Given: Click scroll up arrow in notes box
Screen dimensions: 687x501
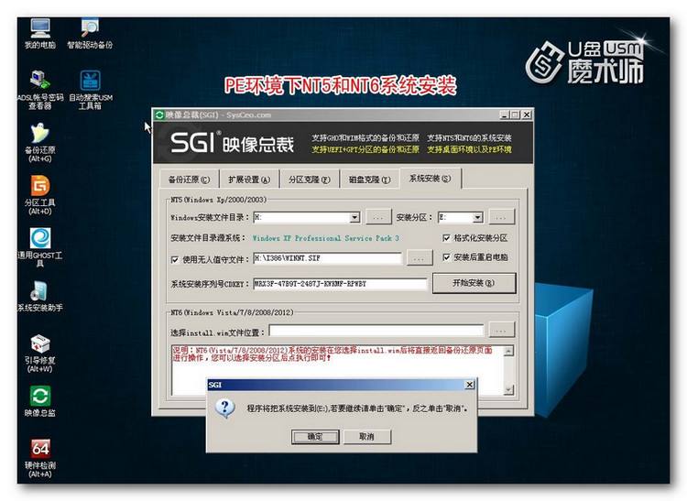Looking at the screenshot, I should 508,351.
